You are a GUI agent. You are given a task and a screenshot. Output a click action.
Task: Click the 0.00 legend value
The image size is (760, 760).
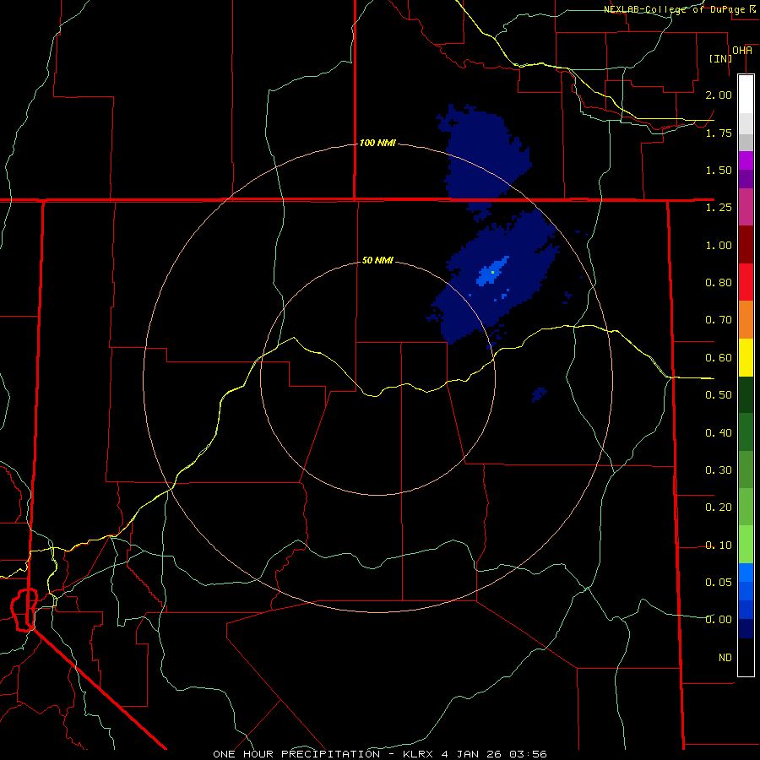click(719, 620)
